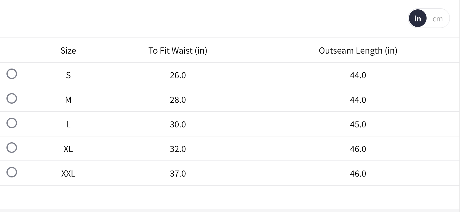
Task: Click the Outseam Length column header
Action: [358, 50]
